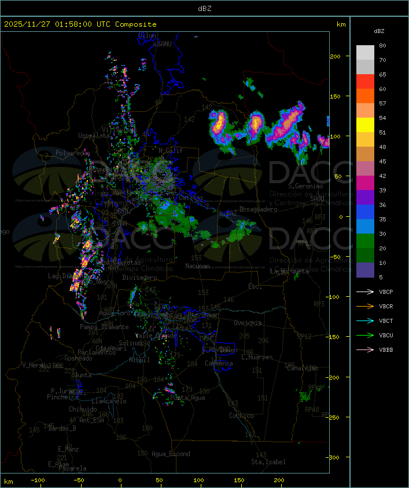This screenshot has height=488, width=409.
Task: Click the VBCT legend label
Action: (386, 321)
